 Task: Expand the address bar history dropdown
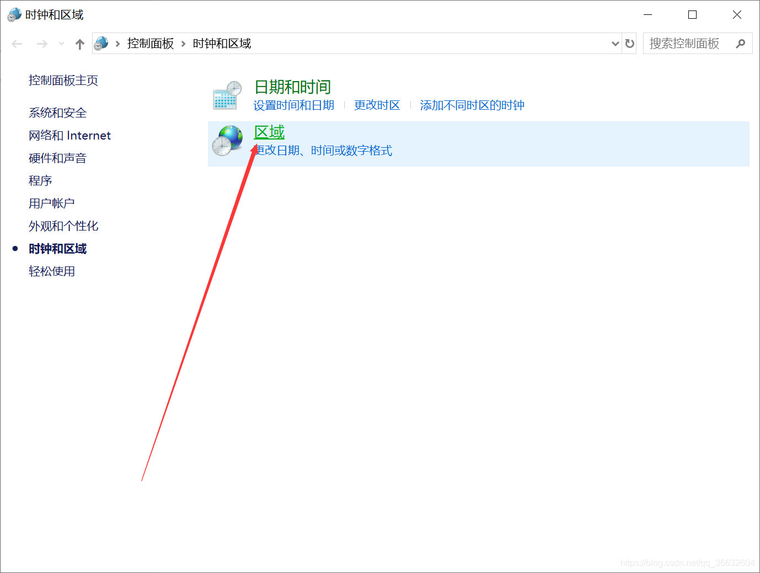tap(616, 44)
